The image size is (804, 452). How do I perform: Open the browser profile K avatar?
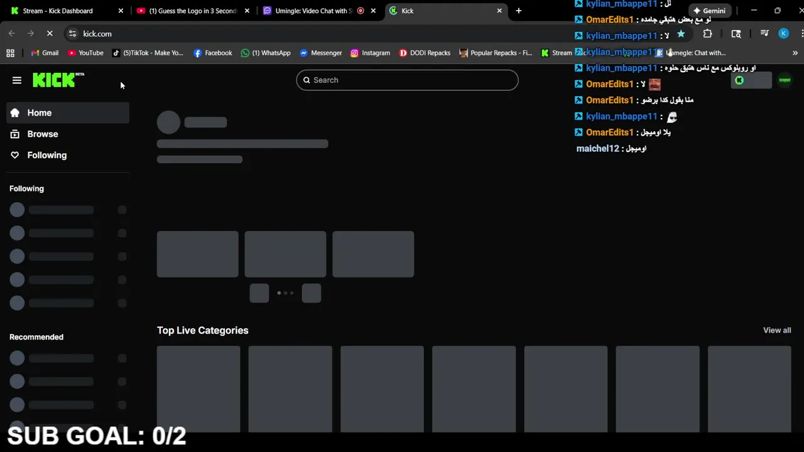pyautogui.click(x=783, y=34)
